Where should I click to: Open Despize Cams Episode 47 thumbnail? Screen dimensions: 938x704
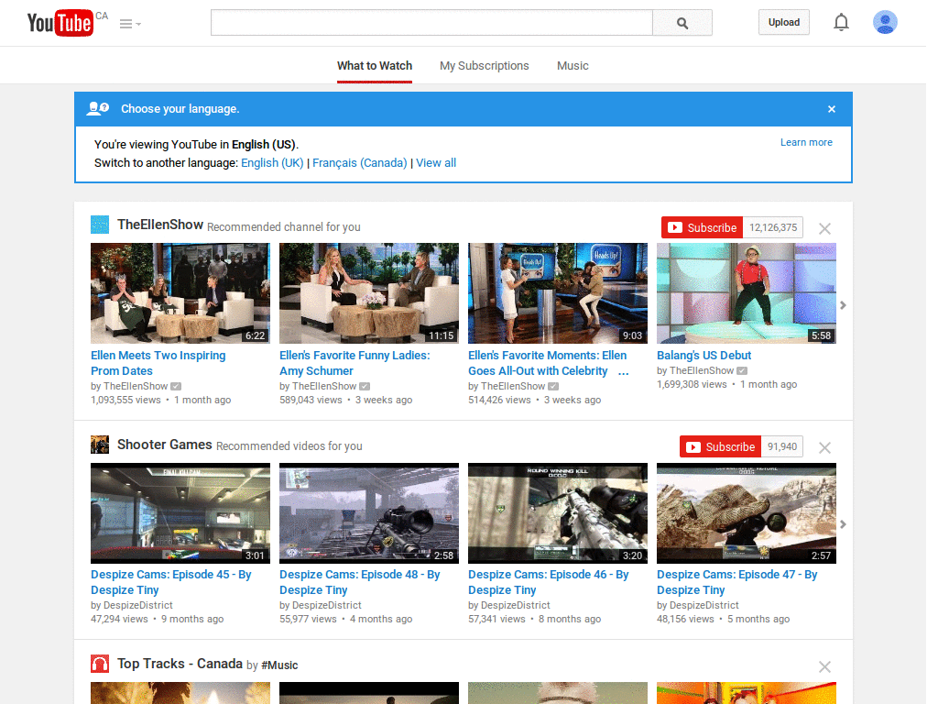[x=747, y=513]
